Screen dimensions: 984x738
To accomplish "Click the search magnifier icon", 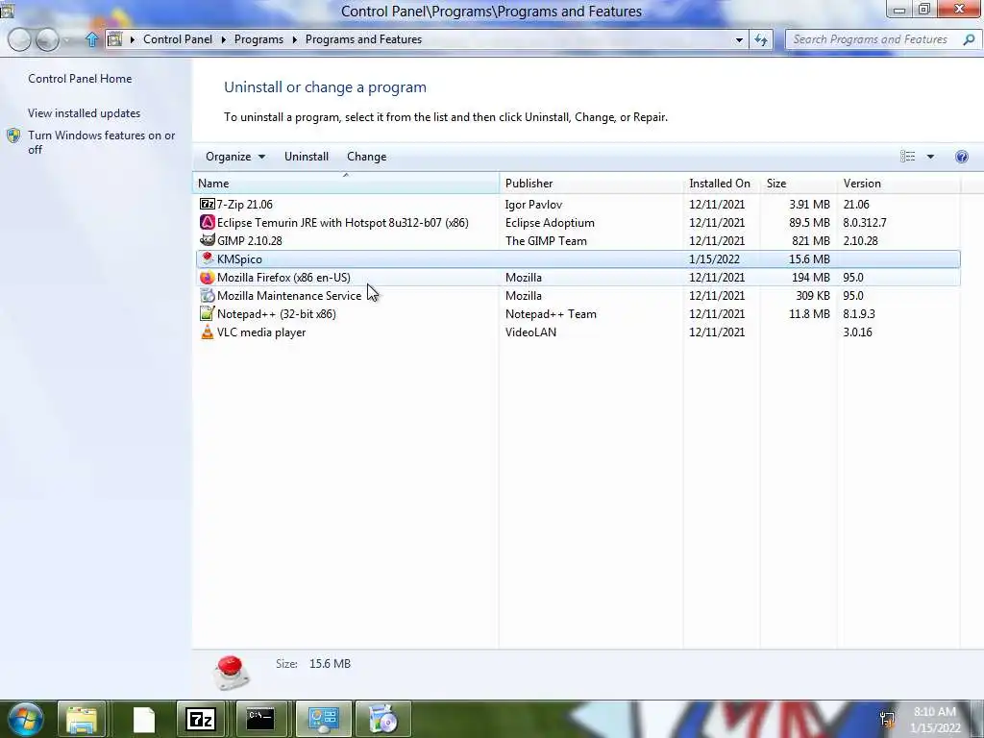I will click(969, 39).
